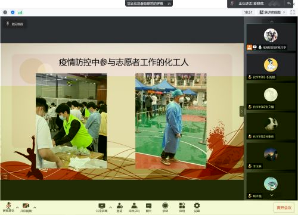Open the meeting info icon

(x=5, y=13)
